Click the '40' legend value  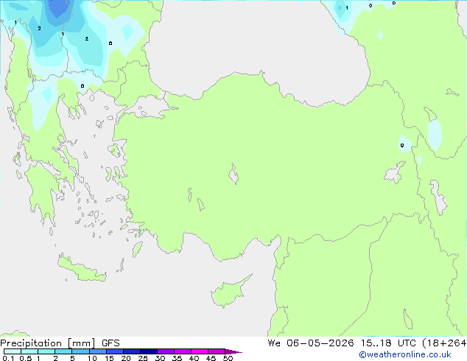point(194,358)
